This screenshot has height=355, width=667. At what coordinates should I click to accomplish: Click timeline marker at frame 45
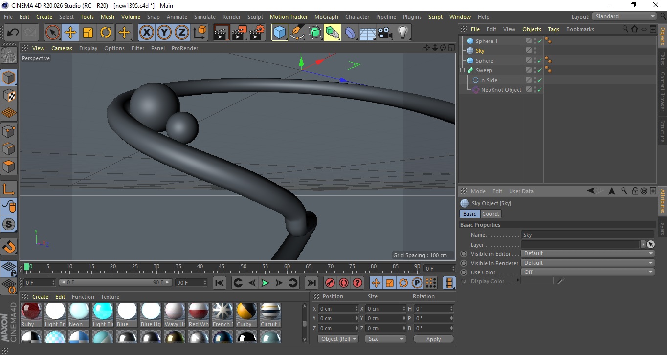[222, 267]
